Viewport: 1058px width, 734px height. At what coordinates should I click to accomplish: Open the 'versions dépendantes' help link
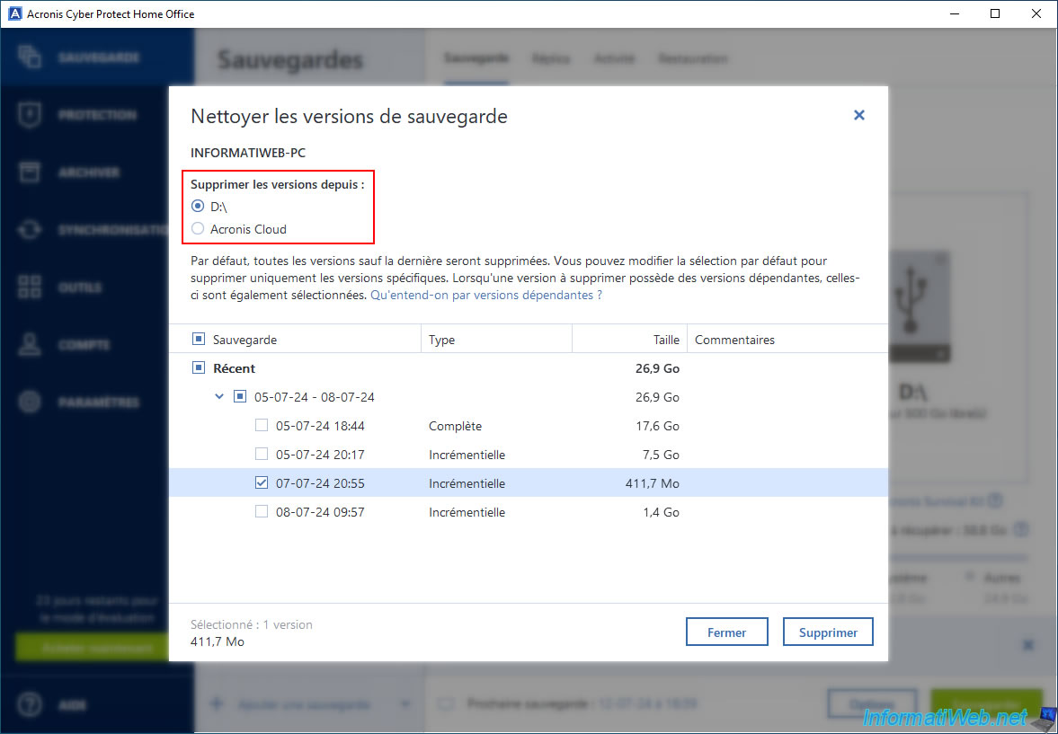[485, 295]
